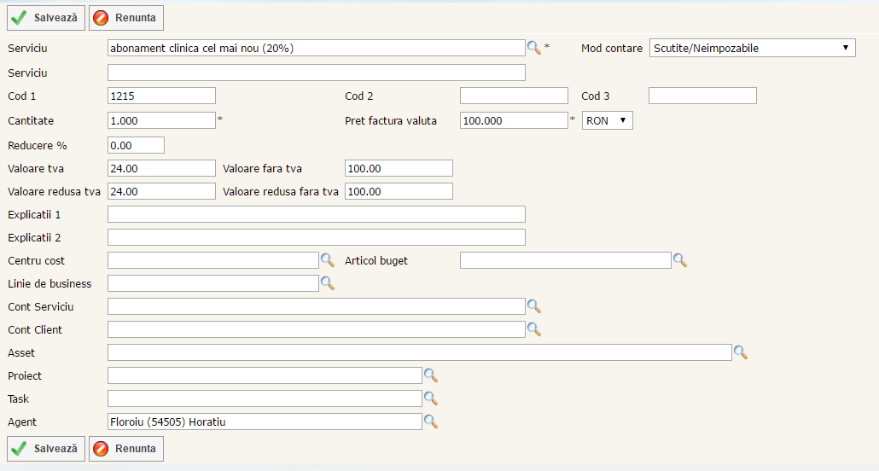This screenshot has height=471, width=879.
Task: Open the Linie de business lookup
Action: [x=327, y=283]
